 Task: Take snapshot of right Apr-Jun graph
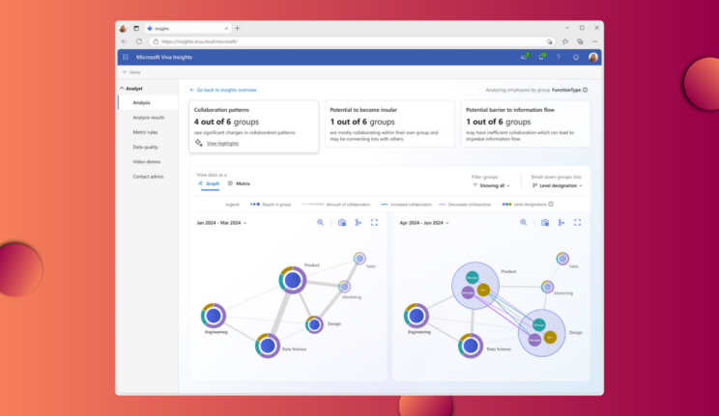point(545,223)
